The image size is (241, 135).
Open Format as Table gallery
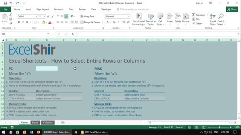pyautogui.click(x=151, y=19)
